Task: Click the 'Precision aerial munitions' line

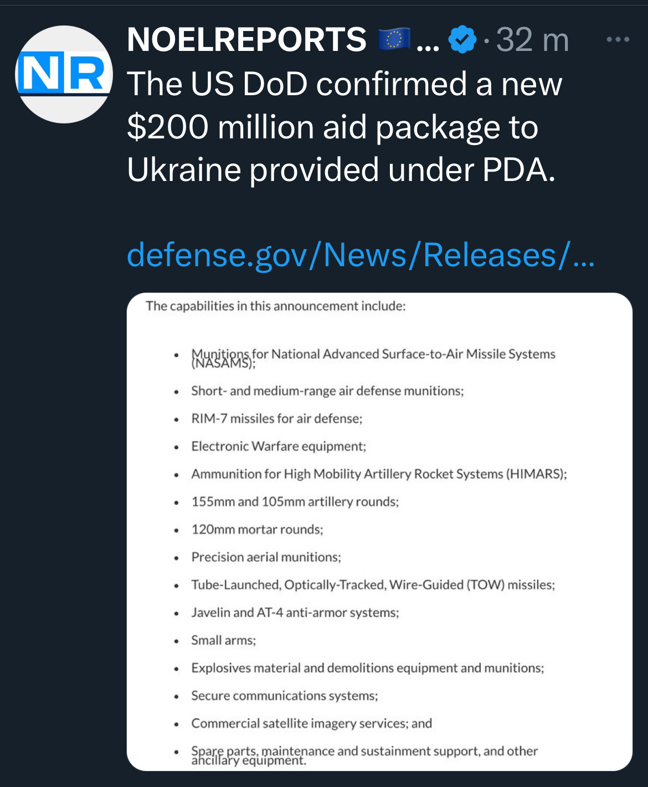Action: point(266,557)
